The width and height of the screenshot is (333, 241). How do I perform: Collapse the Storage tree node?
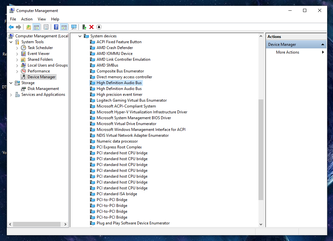point(11,83)
